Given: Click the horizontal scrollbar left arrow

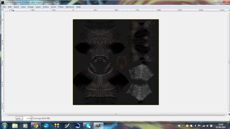Looking at the screenshot, I should click(x=6, y=114).
